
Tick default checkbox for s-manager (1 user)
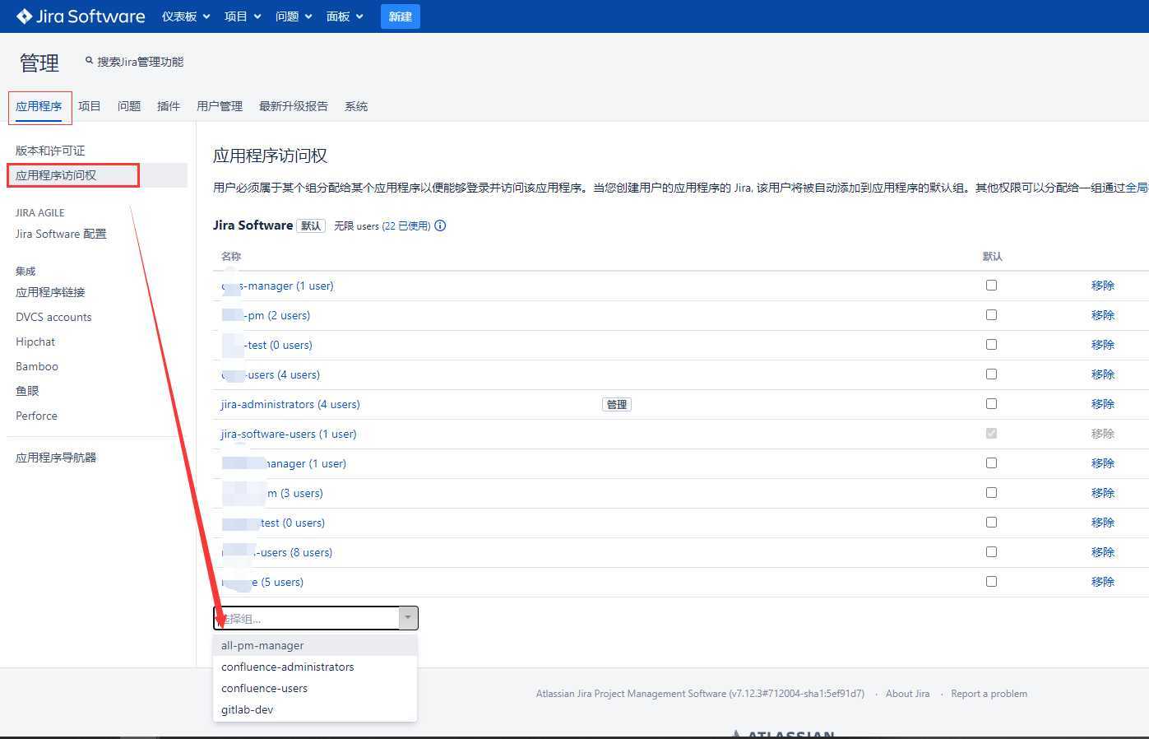[x=991, y=285]
